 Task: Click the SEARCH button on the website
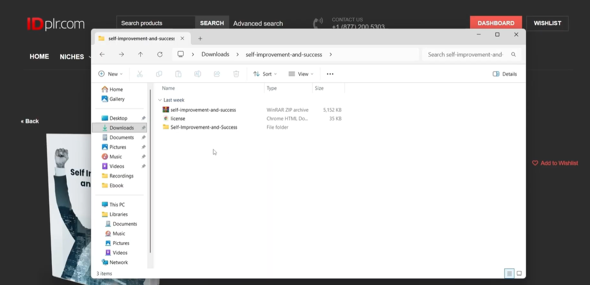[x=212, y=23]
